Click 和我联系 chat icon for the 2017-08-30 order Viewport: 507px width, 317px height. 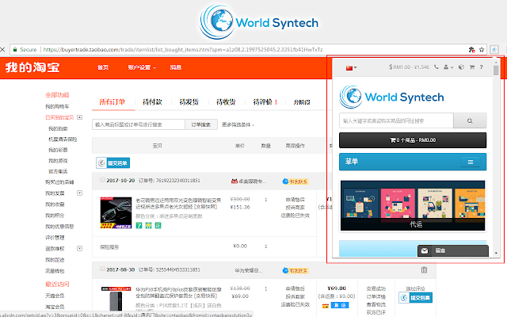[295, 270]
